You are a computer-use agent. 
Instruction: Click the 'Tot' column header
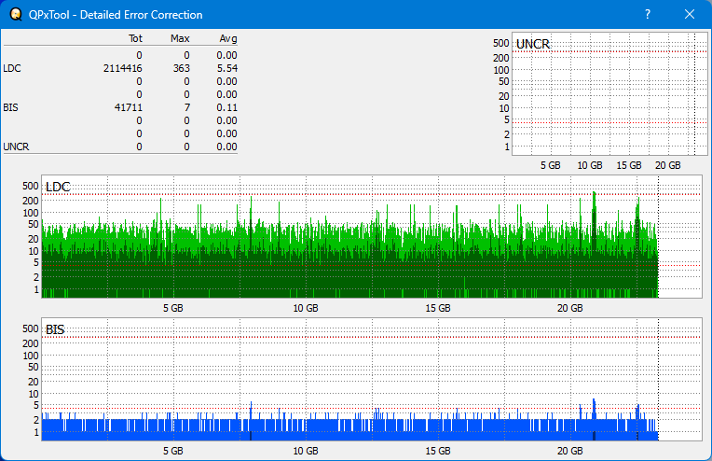(x=135, y=38)
